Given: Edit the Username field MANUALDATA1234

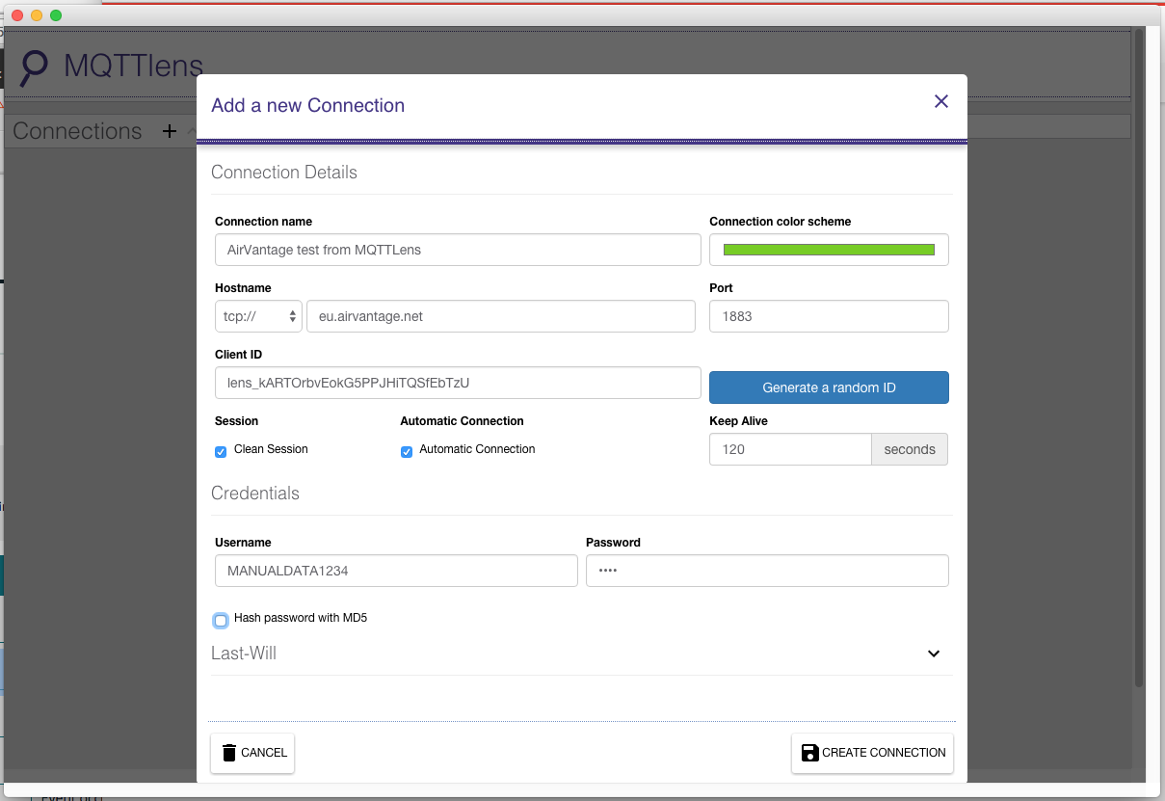Looking at the screenshot, I should click(x=395, y=571).
